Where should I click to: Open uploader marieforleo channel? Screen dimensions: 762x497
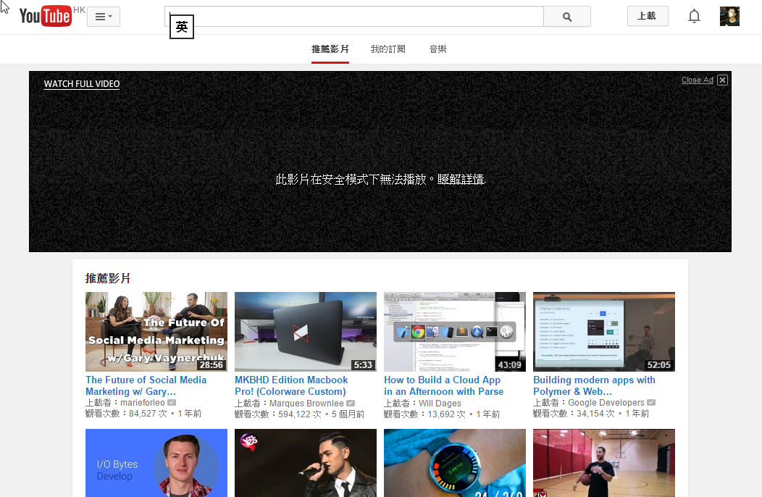pos(143,403)
